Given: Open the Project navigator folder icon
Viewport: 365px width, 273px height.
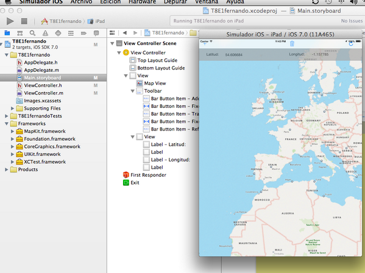Looking at the screenshot, I should (7, 33).
